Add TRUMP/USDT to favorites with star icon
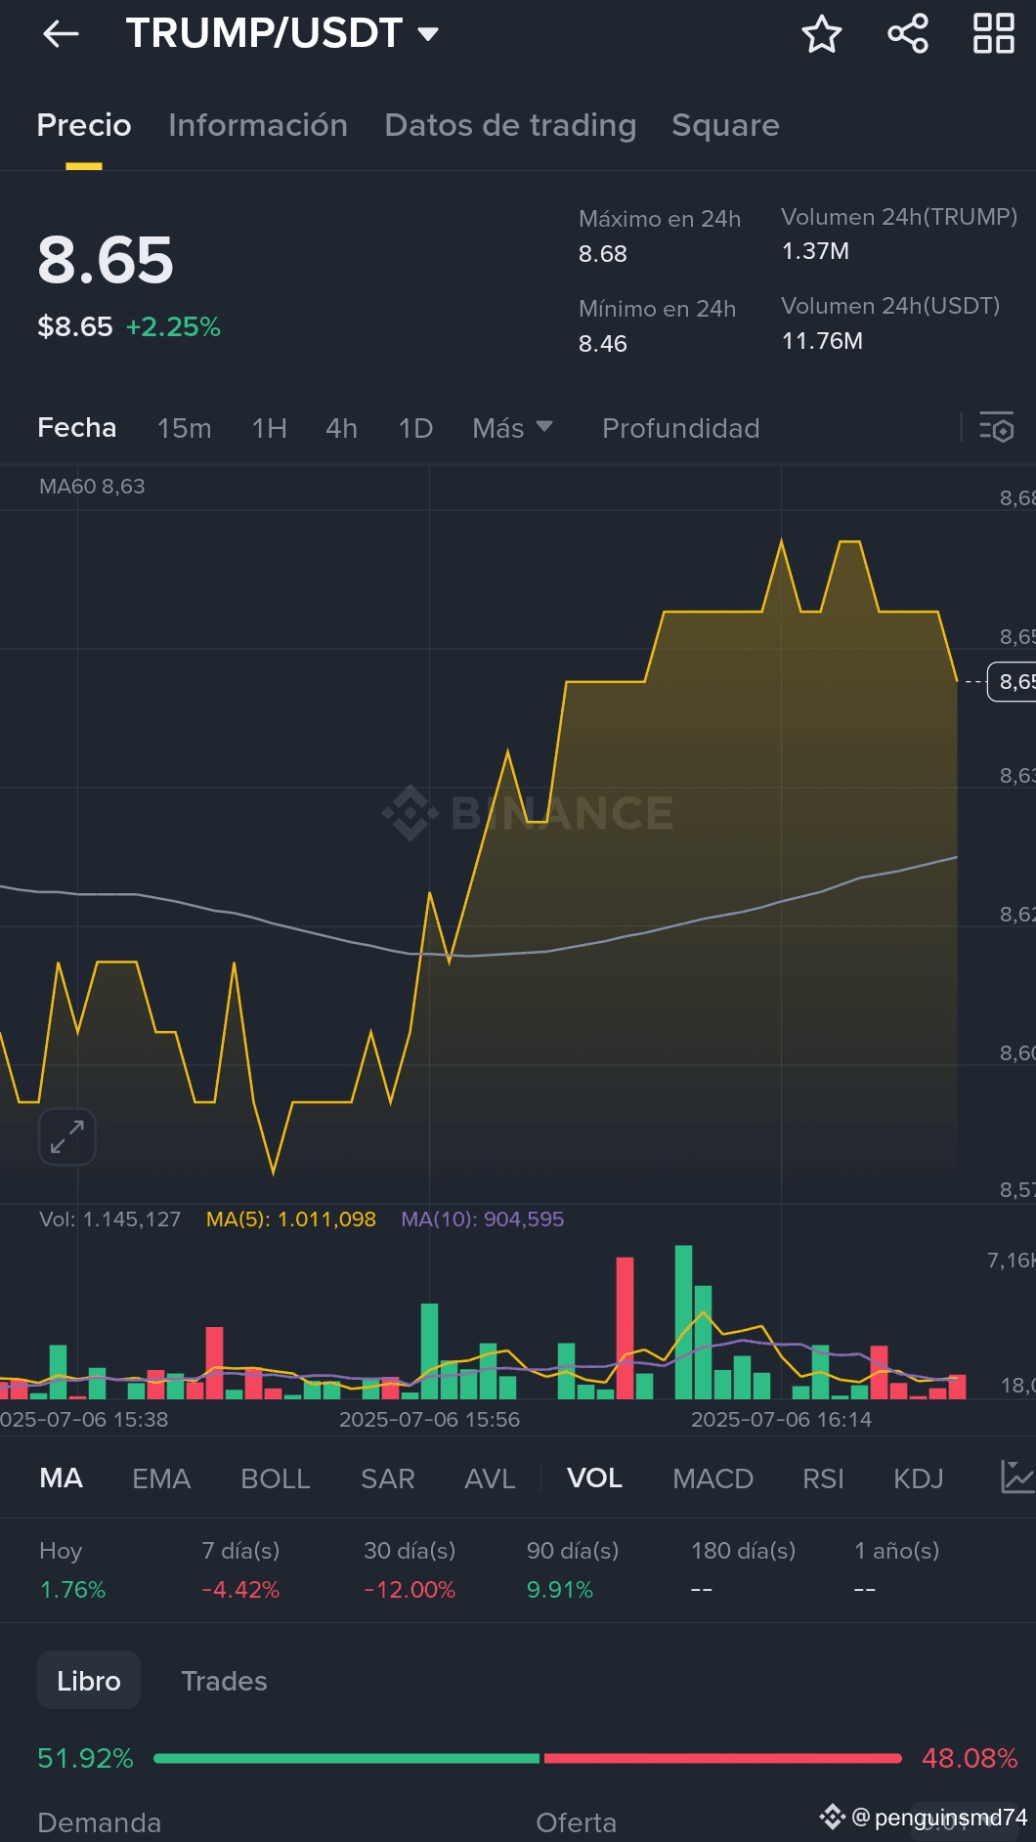Image resolution: width=1036 pixels, height=1842 pixels. pos(822,34)
